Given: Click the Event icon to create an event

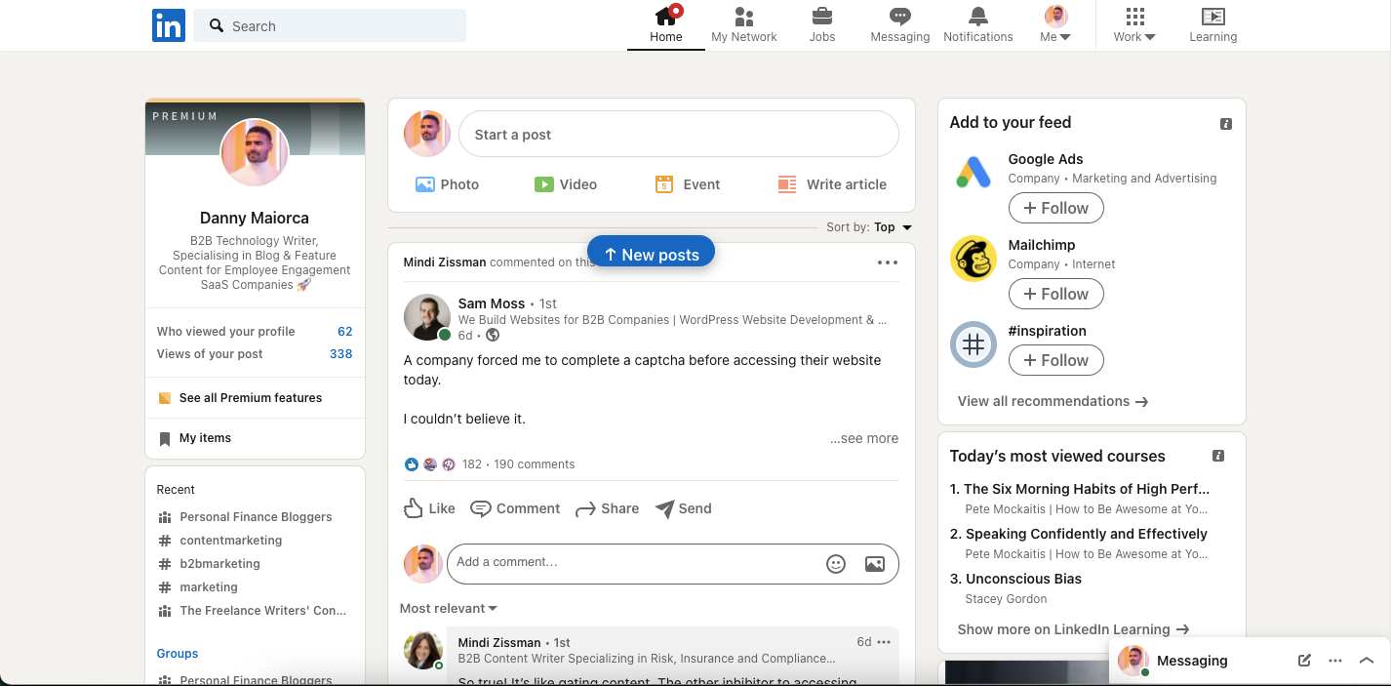Looking at the screenshot, I should [687, 183].
